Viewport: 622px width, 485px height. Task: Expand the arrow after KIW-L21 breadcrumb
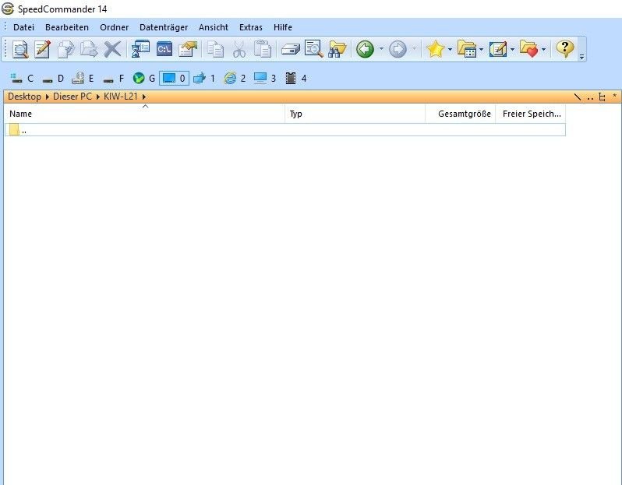pos(143,97)
